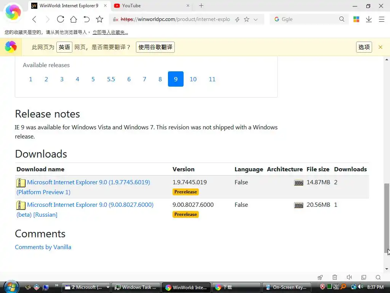Open On-Screen Keyboard taskbar button

pyautogui.click(x=286, y=287)
